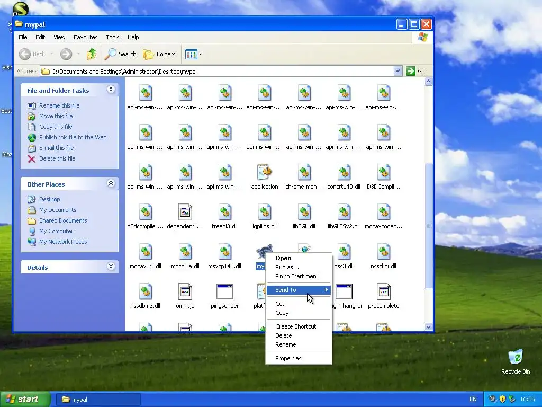Select the nss3.dll file icon

click(344, 252)
